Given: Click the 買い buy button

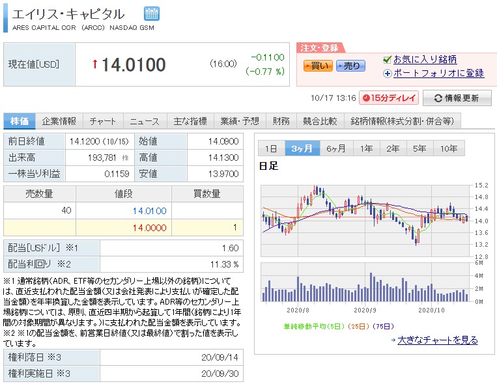Looking at the screenshot, I should click(318, 66).
